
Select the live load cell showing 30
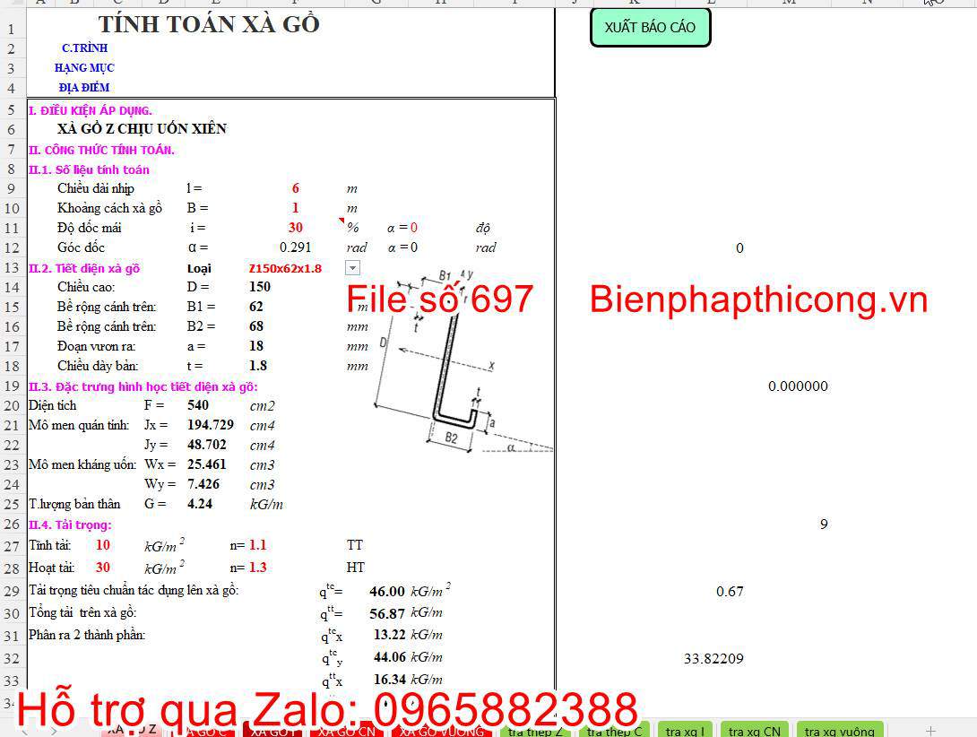pos(101,567)
